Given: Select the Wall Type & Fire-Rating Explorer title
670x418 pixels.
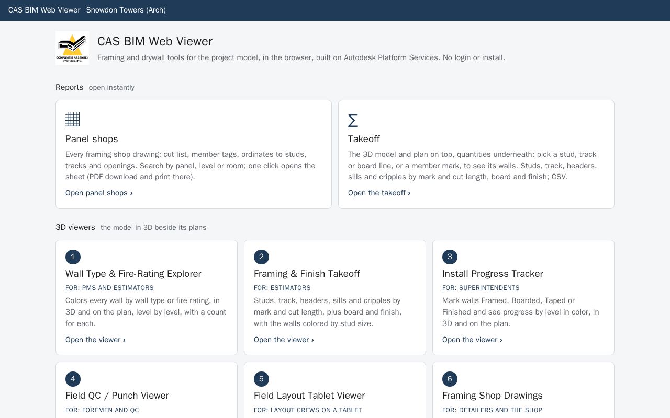Looking at the screenshot, I should pyautogui.click(x=133, y=274).
